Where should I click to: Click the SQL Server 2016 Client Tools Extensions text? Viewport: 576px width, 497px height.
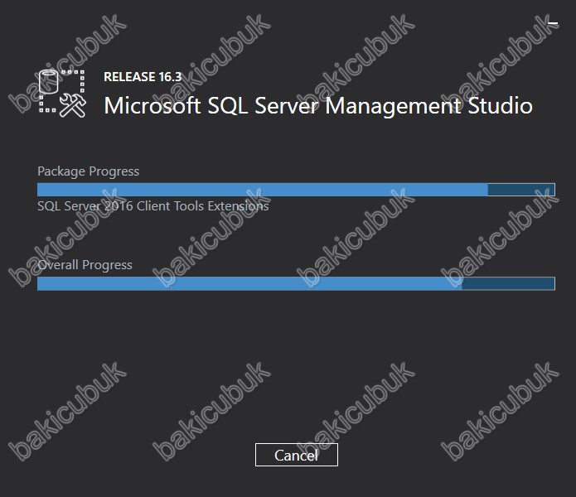(153, 206)
